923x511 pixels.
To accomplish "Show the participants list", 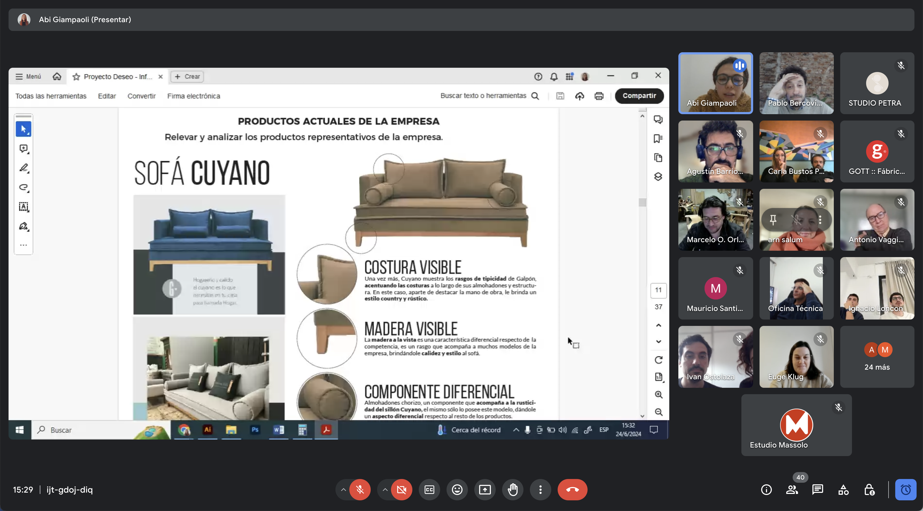I will click(792, 489).
